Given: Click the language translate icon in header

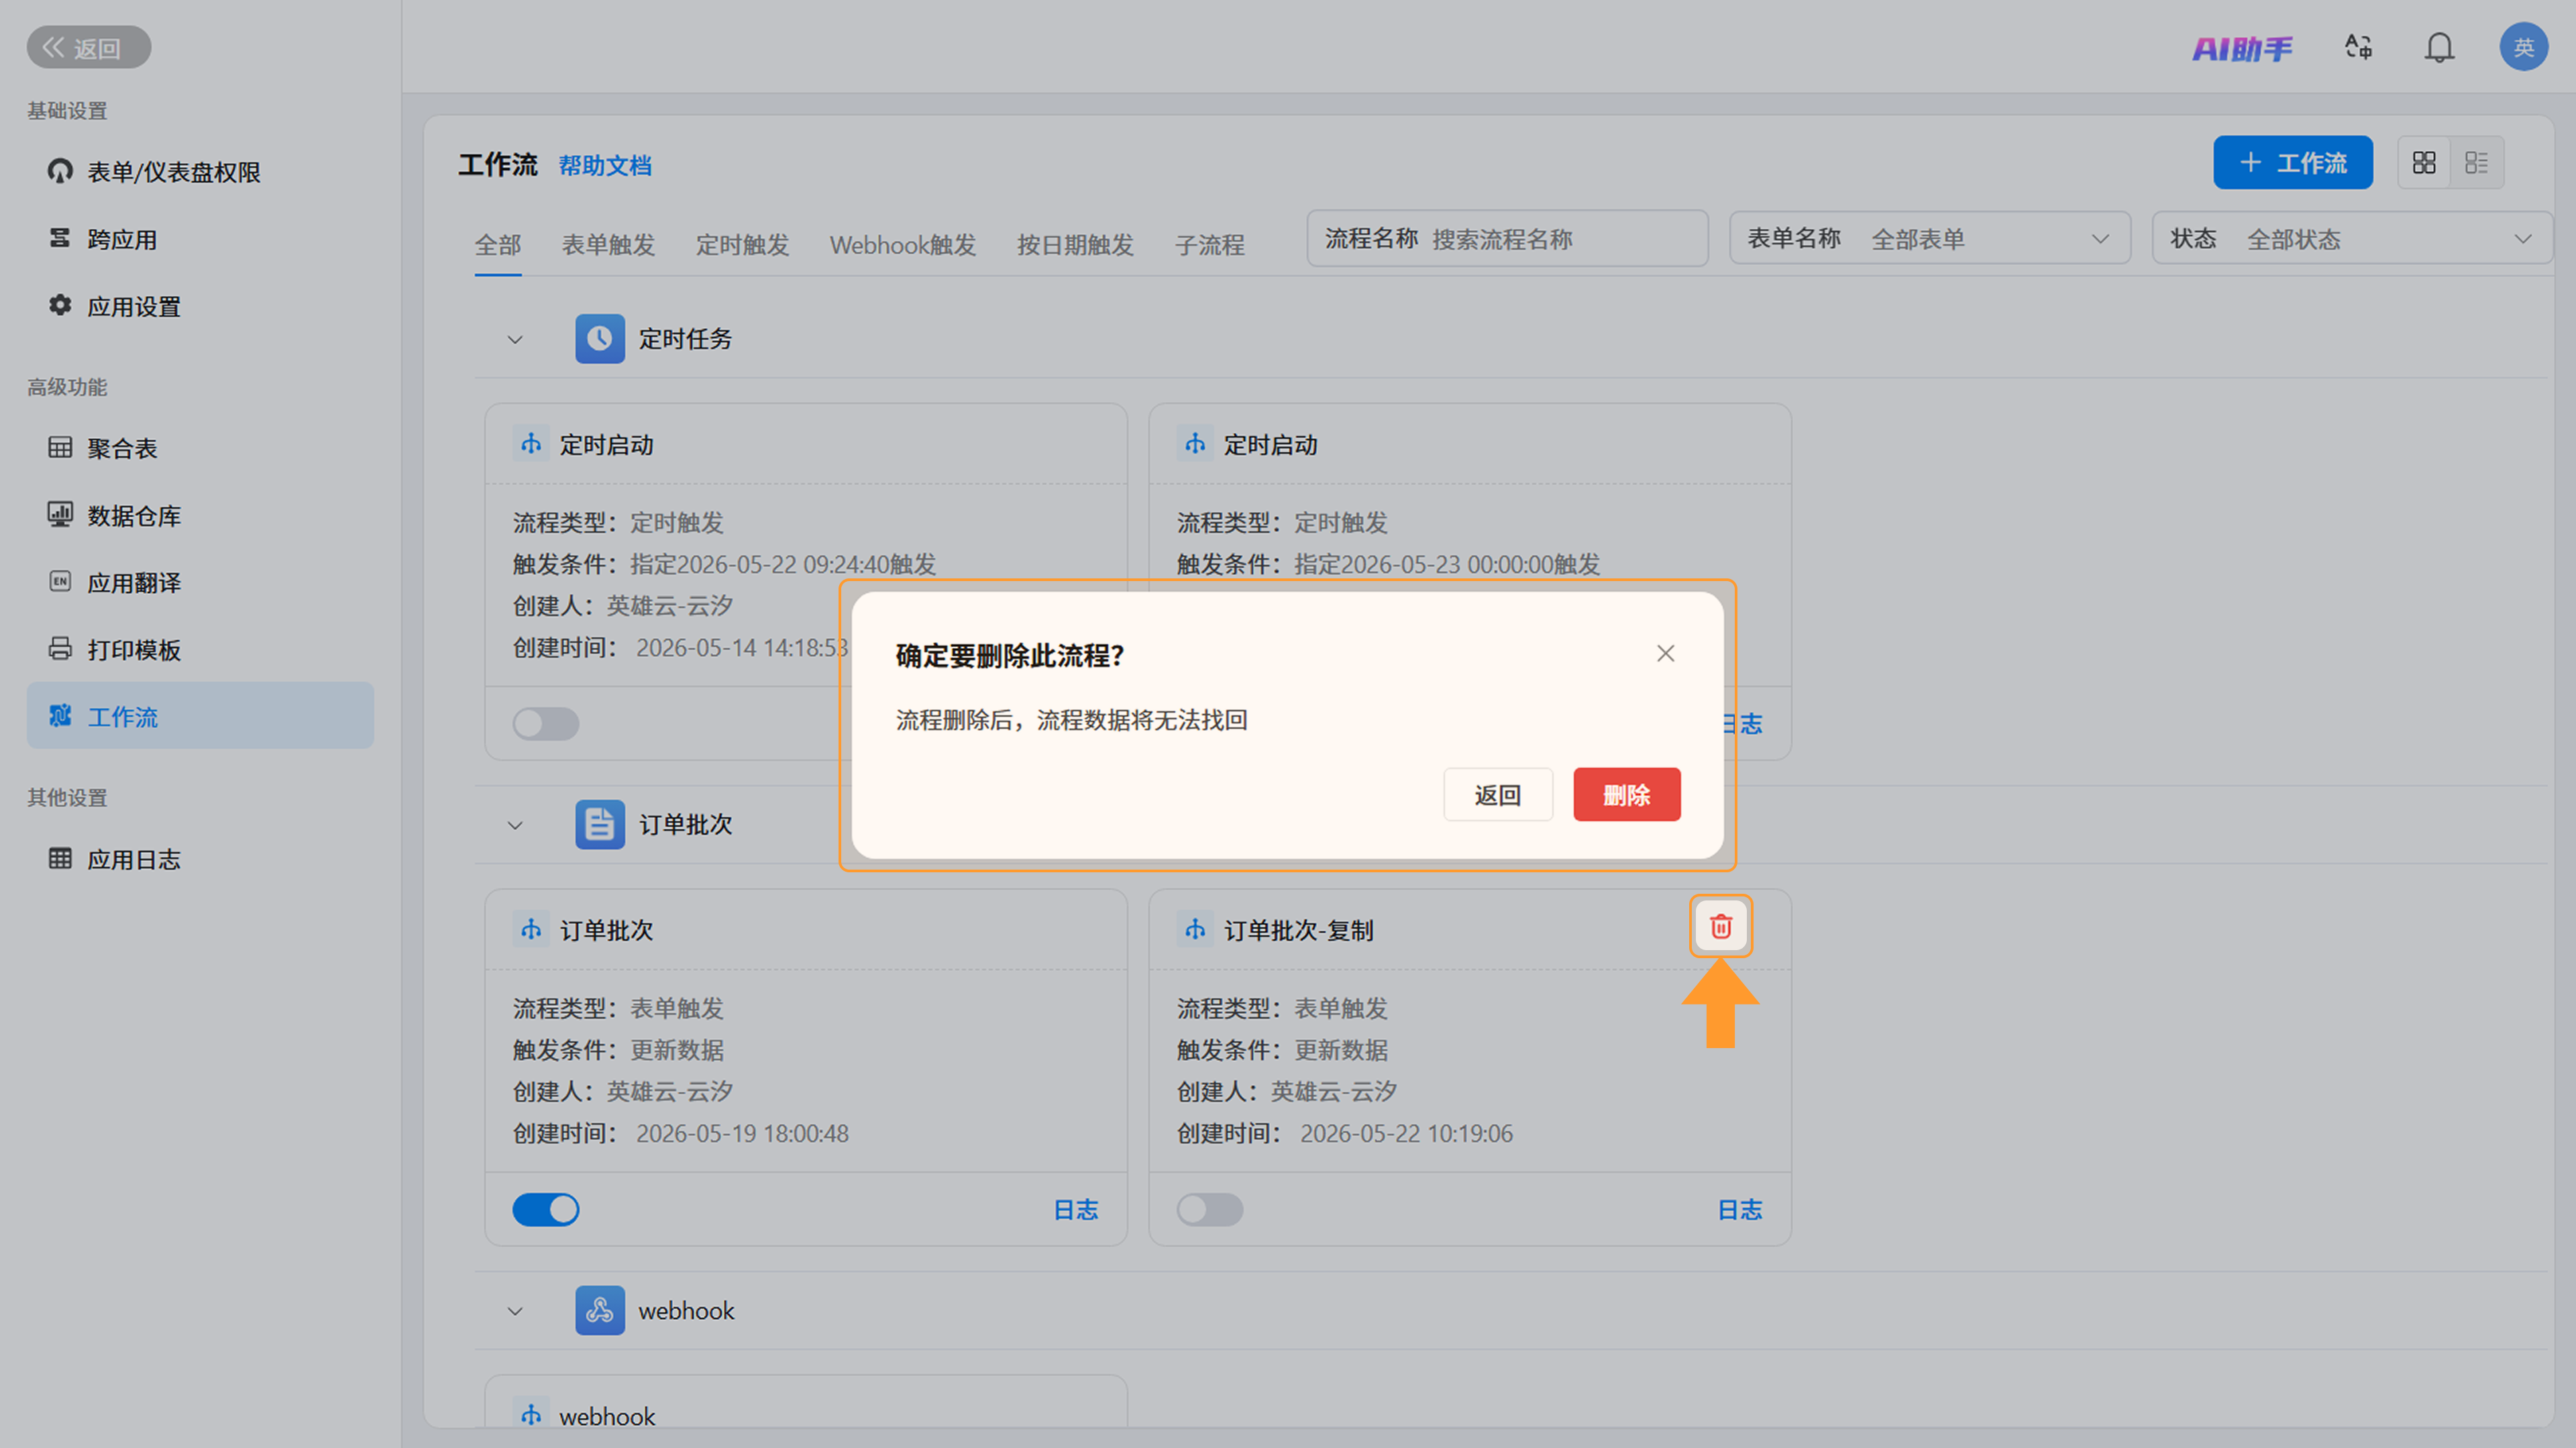Looking at the screenshot, I should (x=2359, y=47).
